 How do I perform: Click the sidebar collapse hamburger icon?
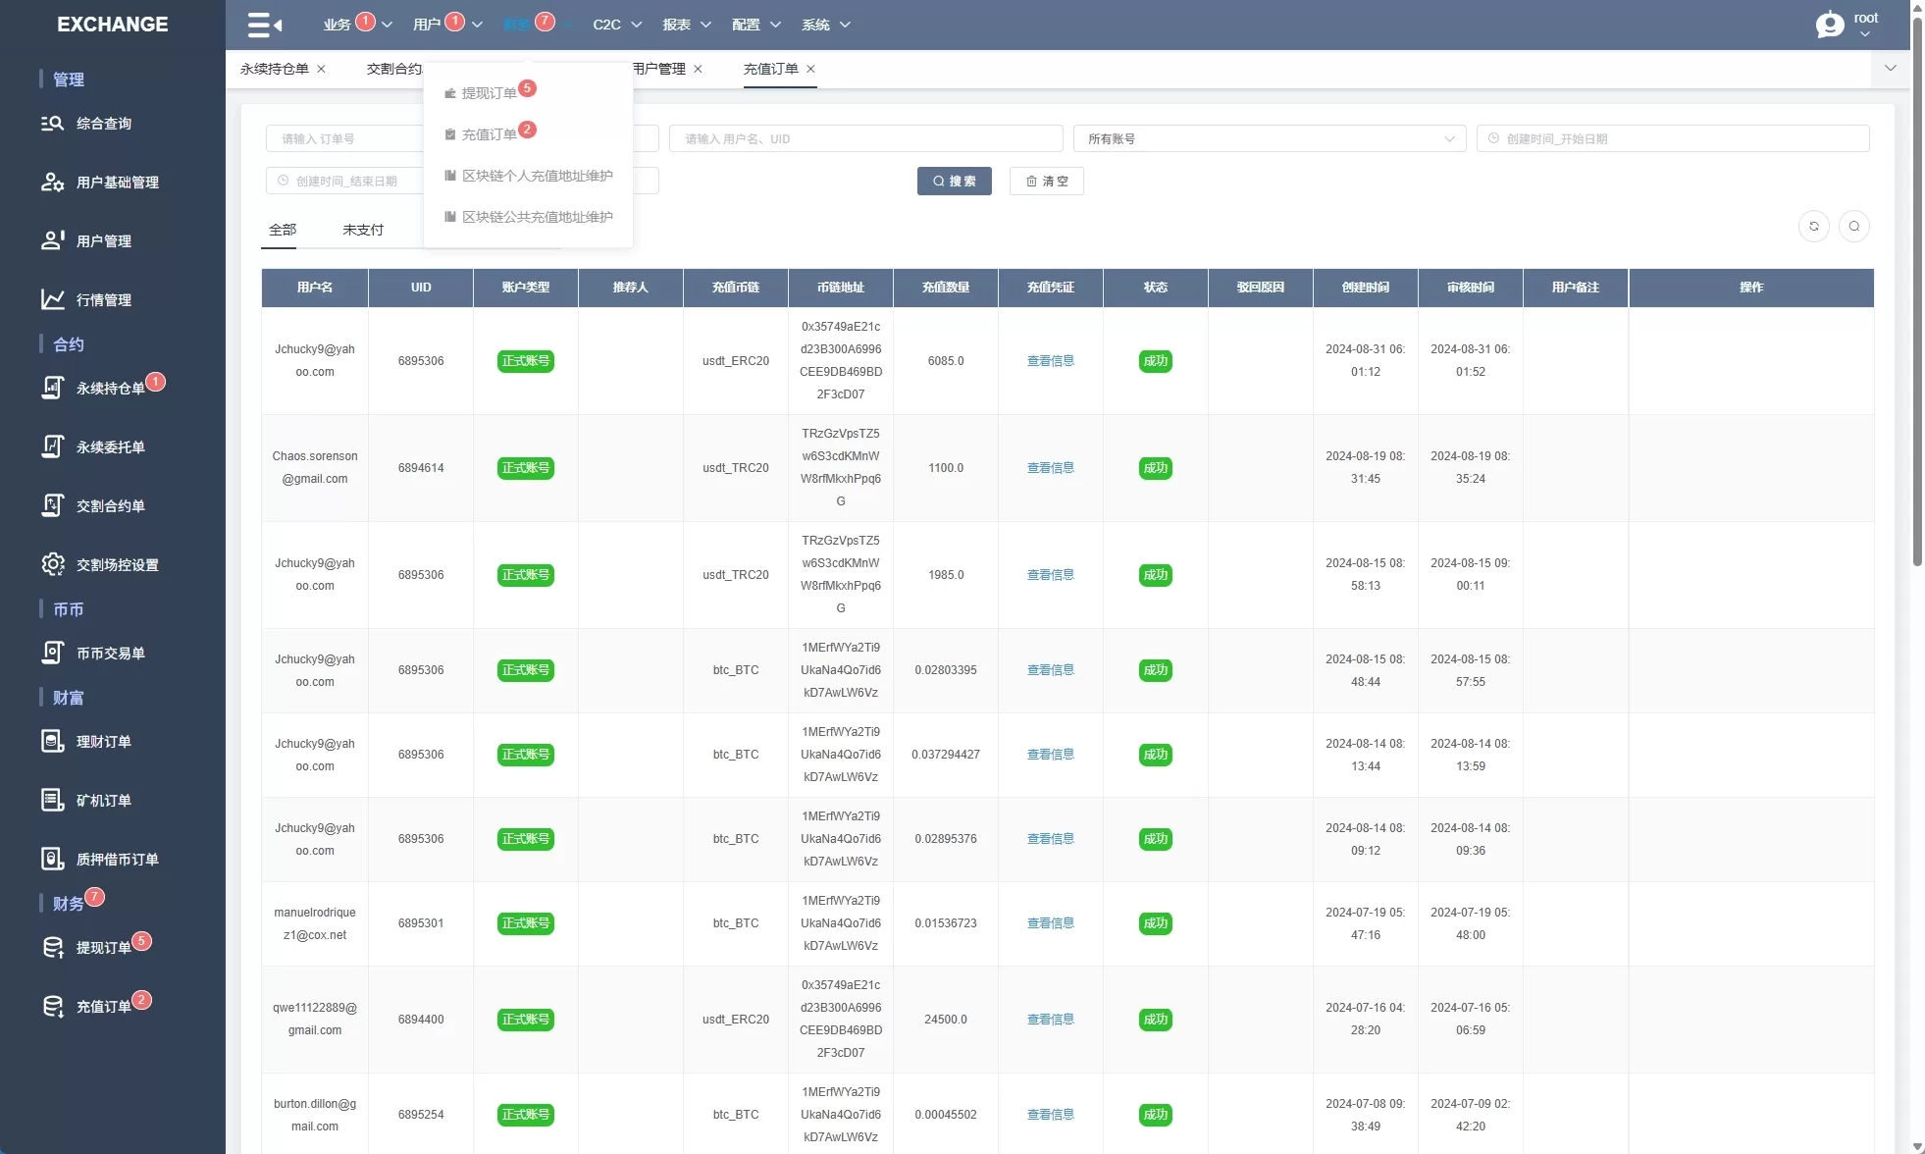pos(264,25)
